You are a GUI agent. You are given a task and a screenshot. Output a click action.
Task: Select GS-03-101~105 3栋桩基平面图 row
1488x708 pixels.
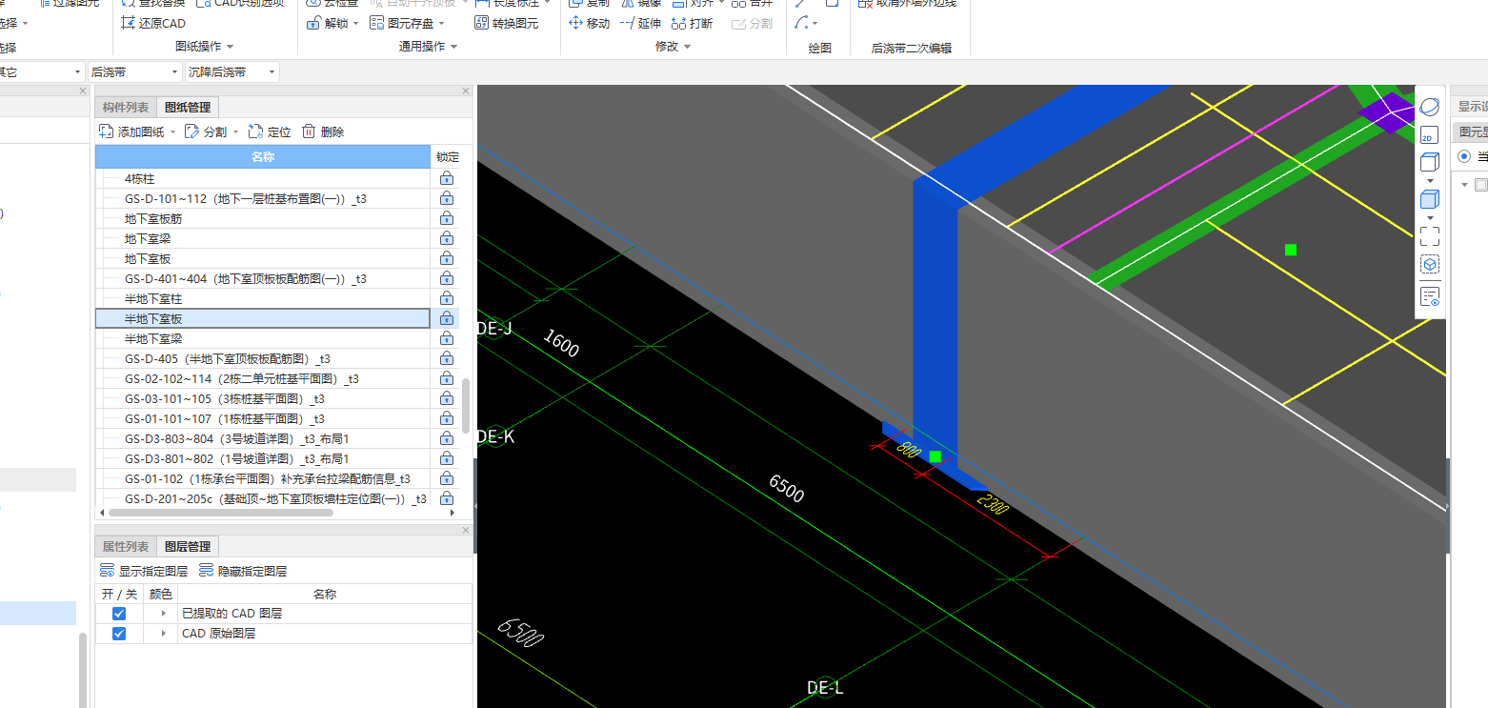263,398
